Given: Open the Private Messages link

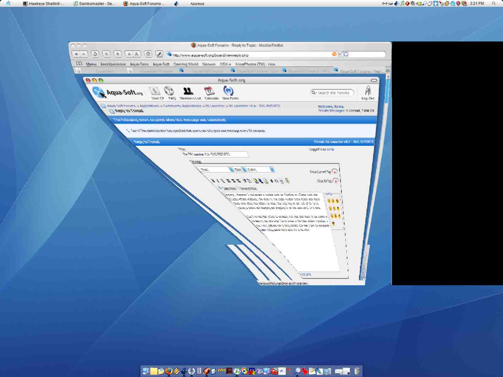Looking at the screenshot, I should tap(331, 111).
